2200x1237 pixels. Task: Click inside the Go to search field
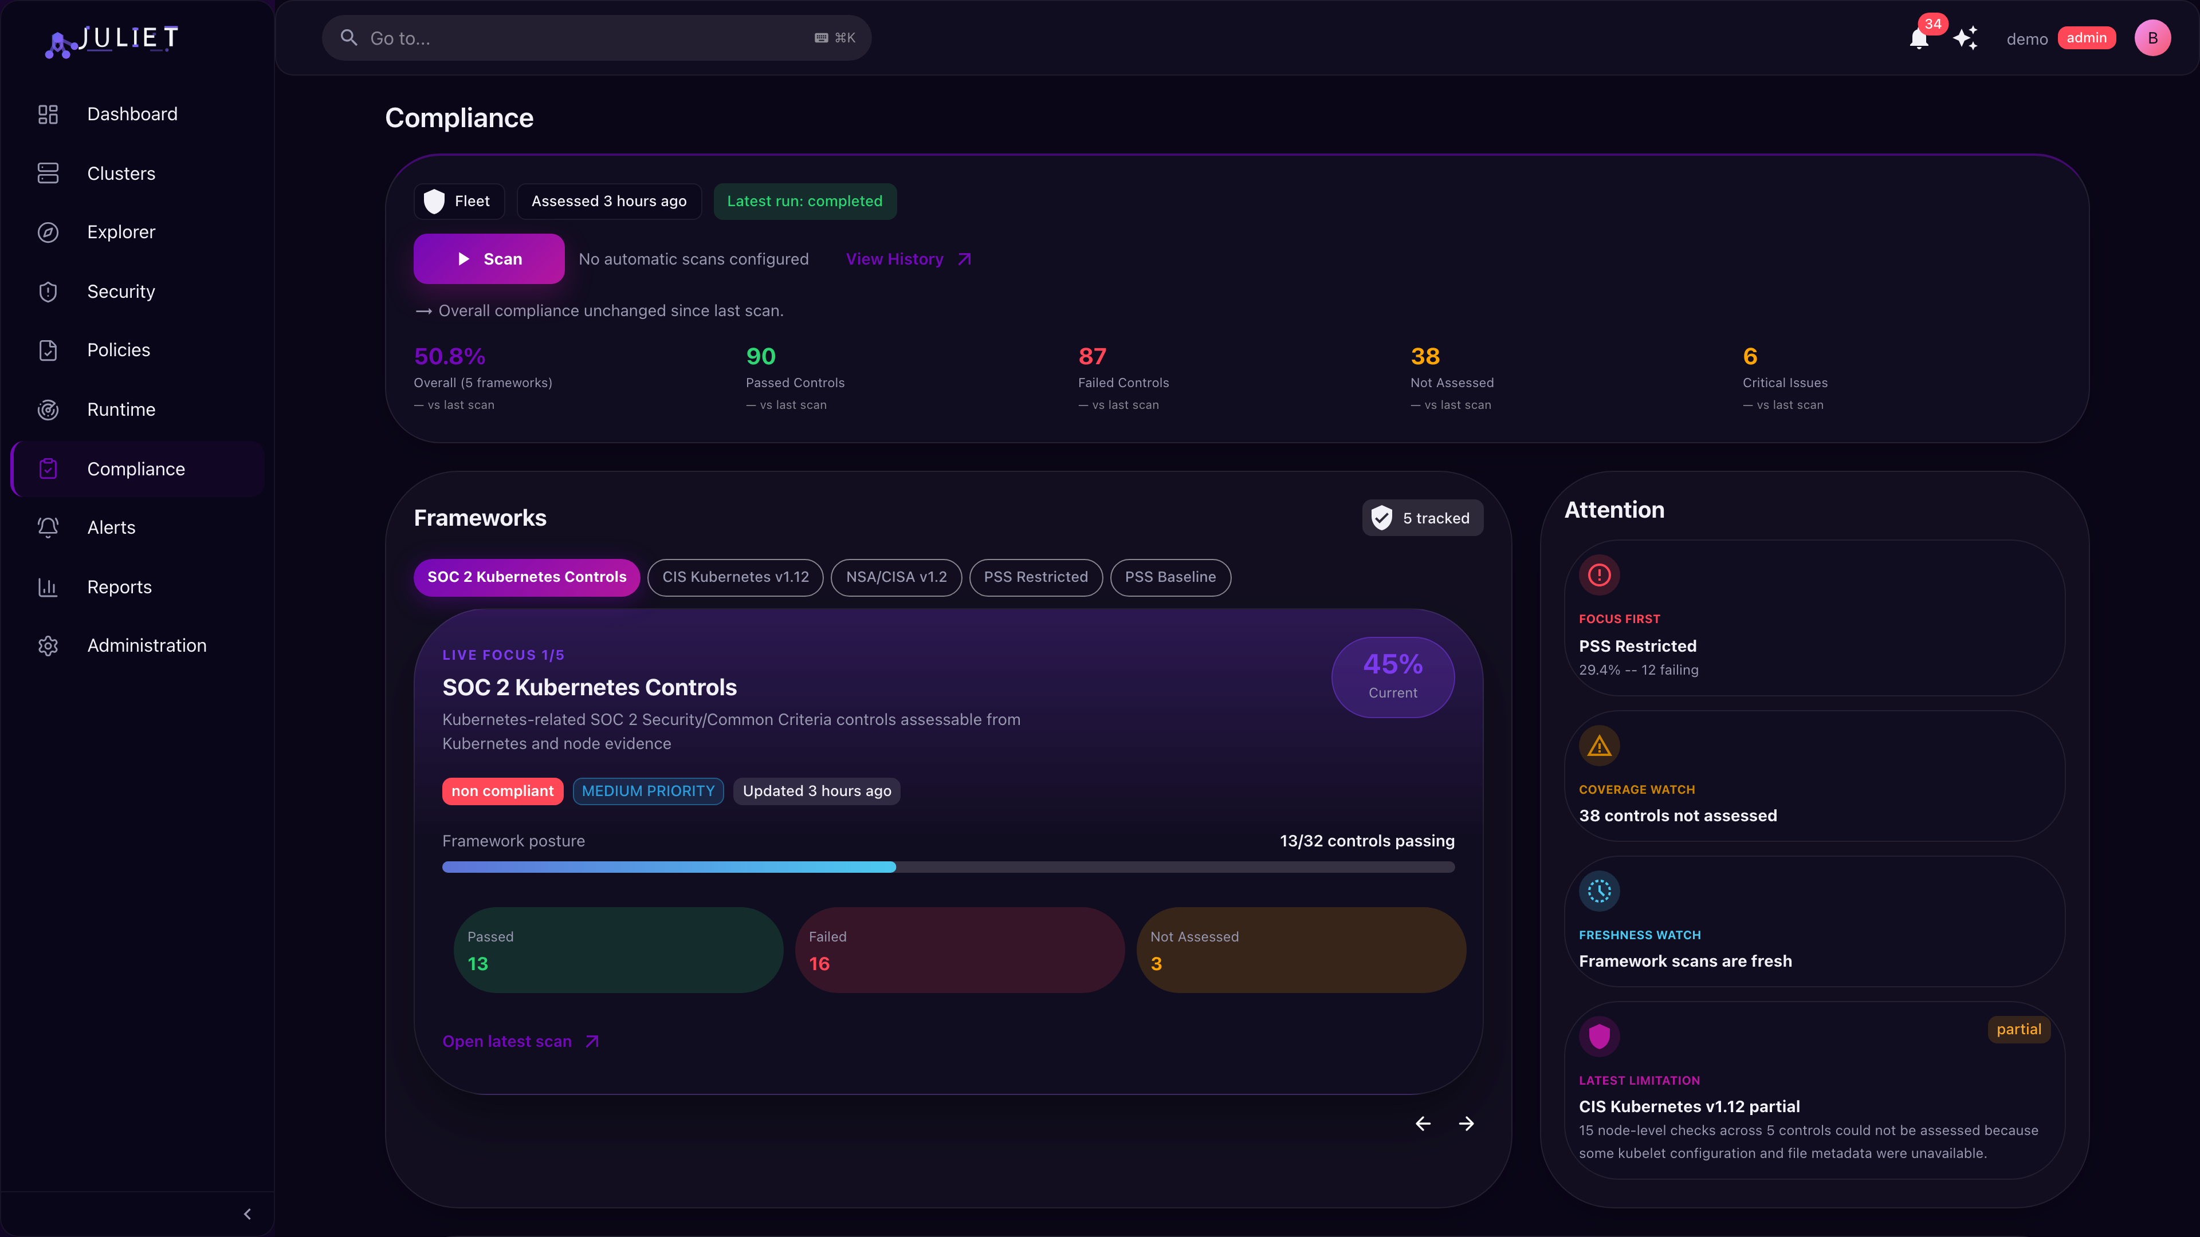pyautogui.click(x=596, y=38)
